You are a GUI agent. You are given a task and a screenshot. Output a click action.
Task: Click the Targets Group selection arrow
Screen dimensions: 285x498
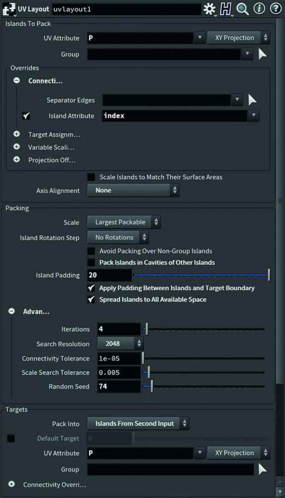click(263, 469)
